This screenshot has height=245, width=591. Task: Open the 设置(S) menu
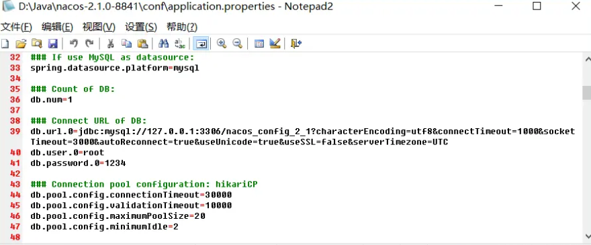[x=141, y=27]
